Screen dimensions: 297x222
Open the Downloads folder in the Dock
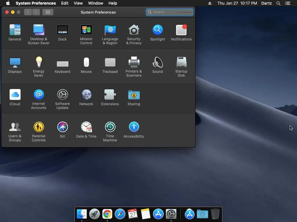coord(202,214)
